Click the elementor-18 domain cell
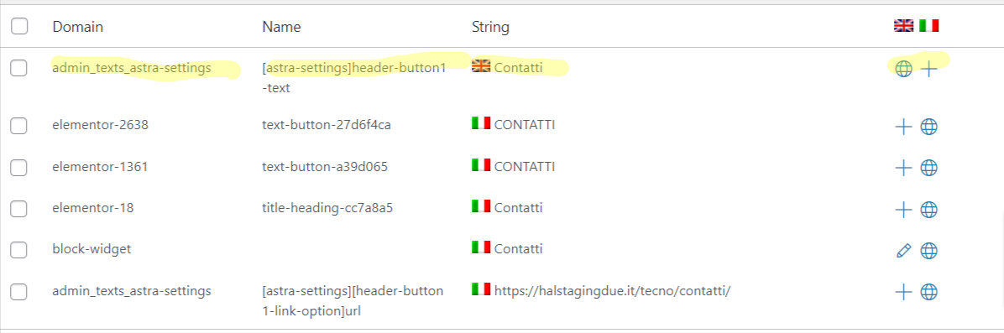Viewport: 1004px width, 333px height. 93,208
